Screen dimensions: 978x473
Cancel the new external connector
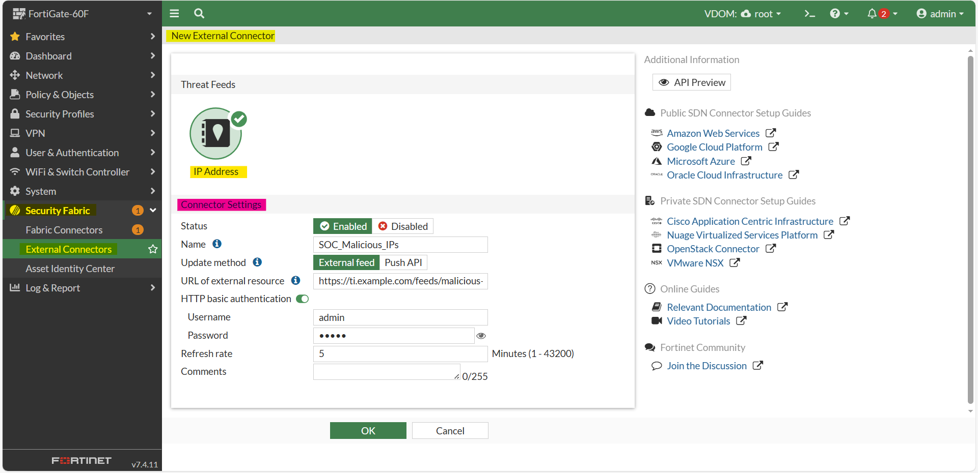pos(450,431)
